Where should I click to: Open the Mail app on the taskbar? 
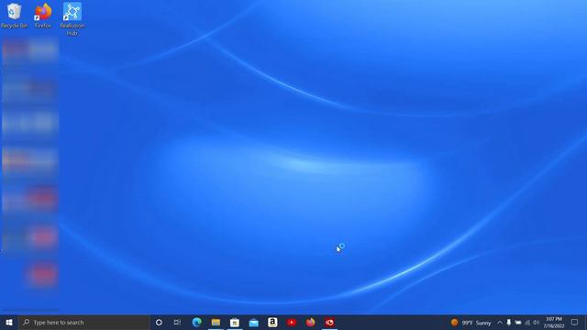[x=253, y=322]
